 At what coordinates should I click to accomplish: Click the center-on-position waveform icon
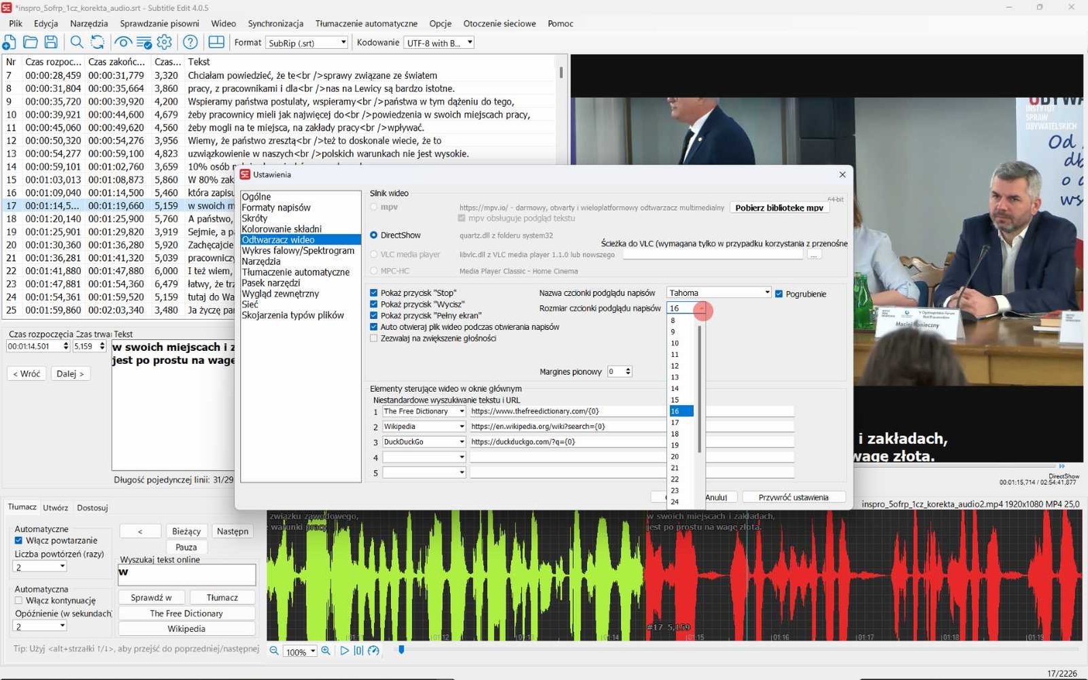pos(358,651)
